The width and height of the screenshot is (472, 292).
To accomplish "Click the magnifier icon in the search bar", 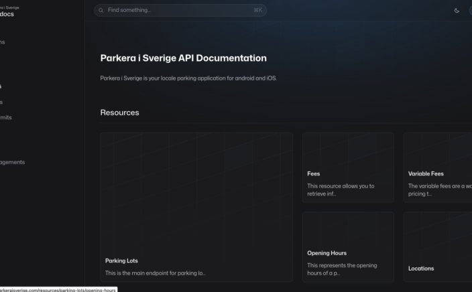I will (101, 11).
